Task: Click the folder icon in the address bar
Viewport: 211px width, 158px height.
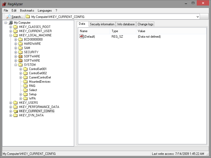Action: tap(28, 17)
